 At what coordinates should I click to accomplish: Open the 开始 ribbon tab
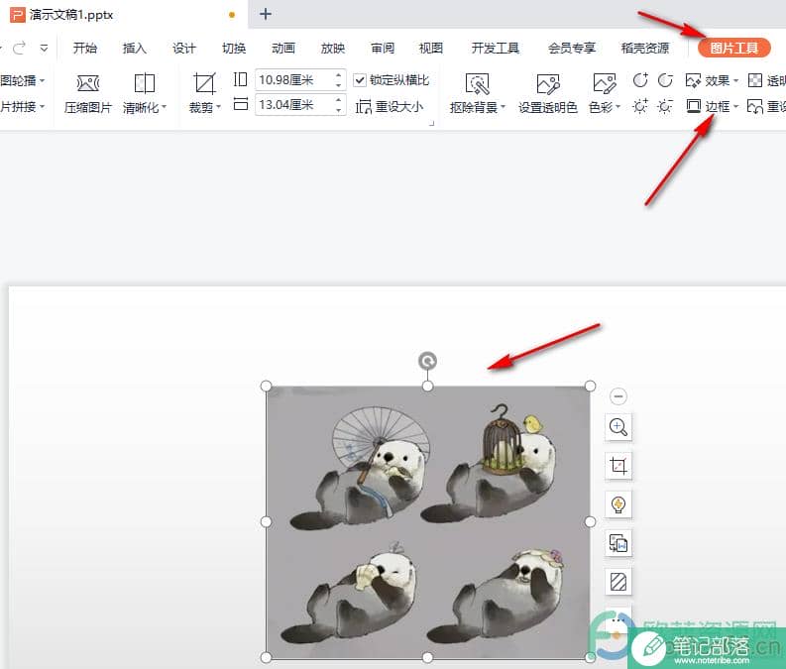click(x=84, y=49)
